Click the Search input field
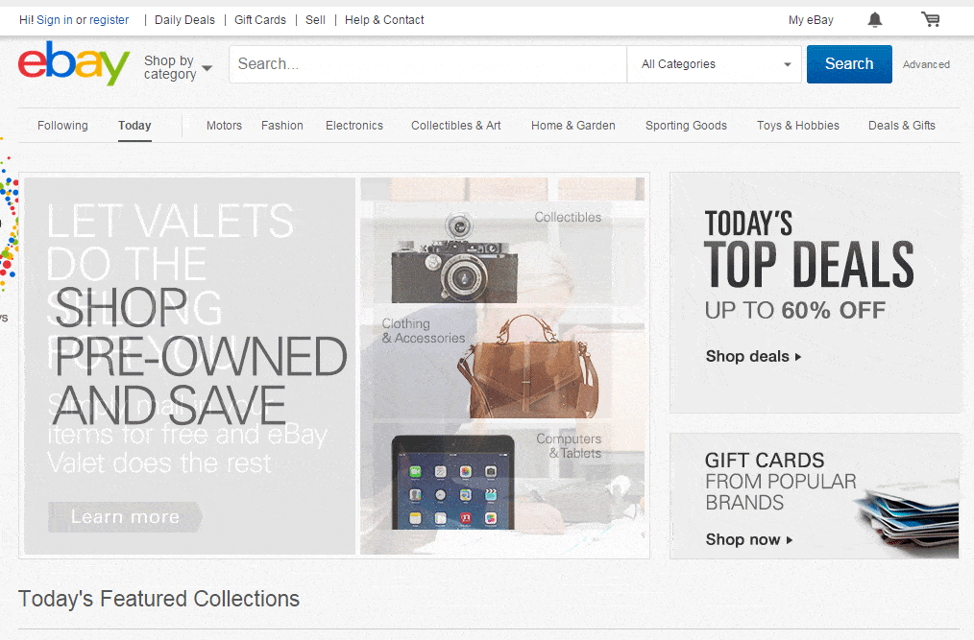The width and height of the screenshot is (974, 640). pos(428,64)
